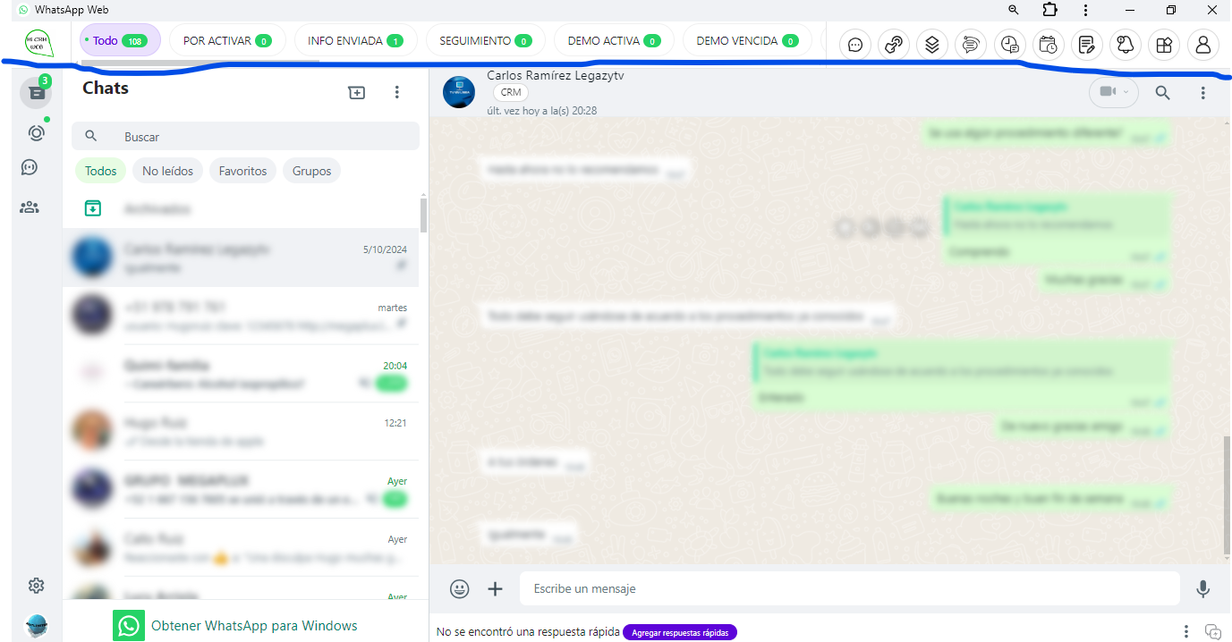Open Communities icon in left sidebar
This screenshot has height=642, width=1232.
(x=30, y=207)
